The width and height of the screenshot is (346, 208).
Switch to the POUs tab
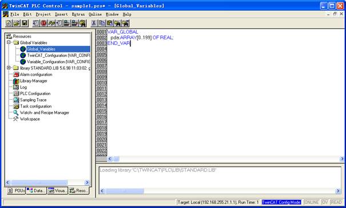(x=17, y=191)
